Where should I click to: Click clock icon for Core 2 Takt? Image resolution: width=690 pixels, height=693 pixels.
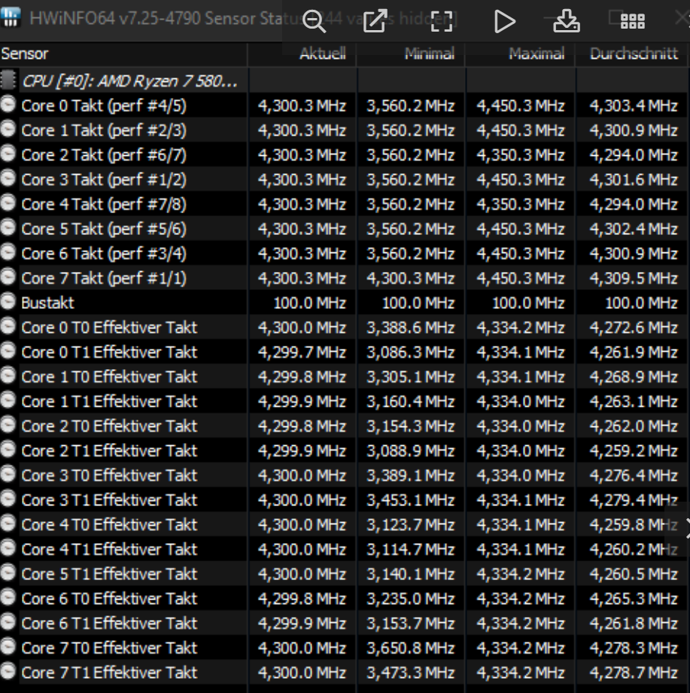click(x=8, y=154)
